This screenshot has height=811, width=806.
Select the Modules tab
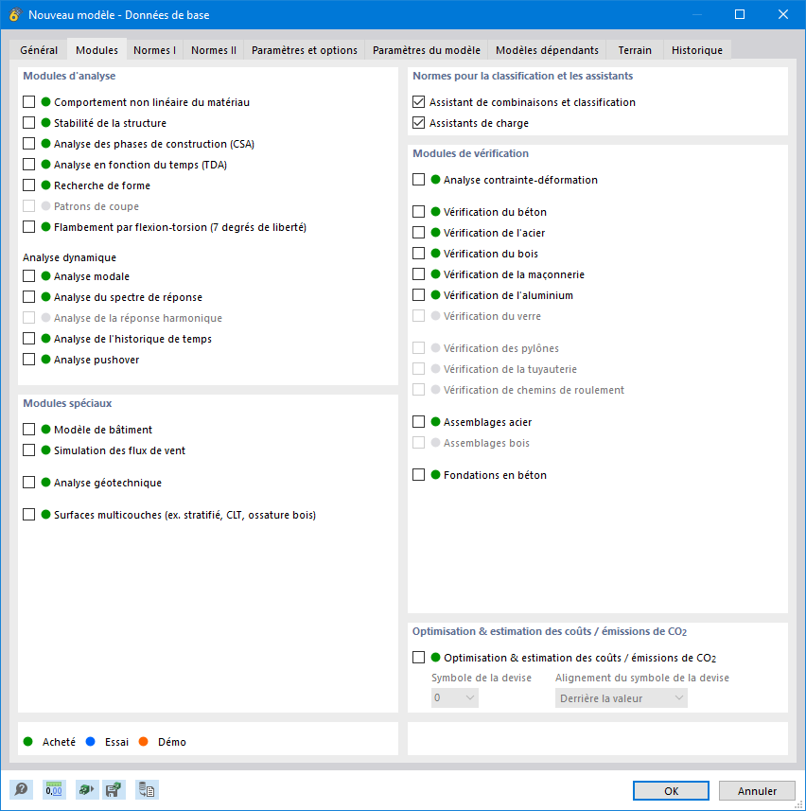[x=96, y=50]
